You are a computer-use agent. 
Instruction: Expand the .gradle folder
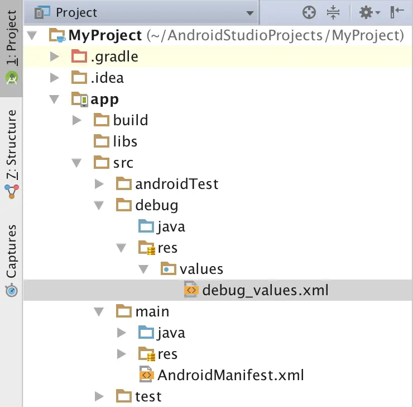(x=54, y=56)
